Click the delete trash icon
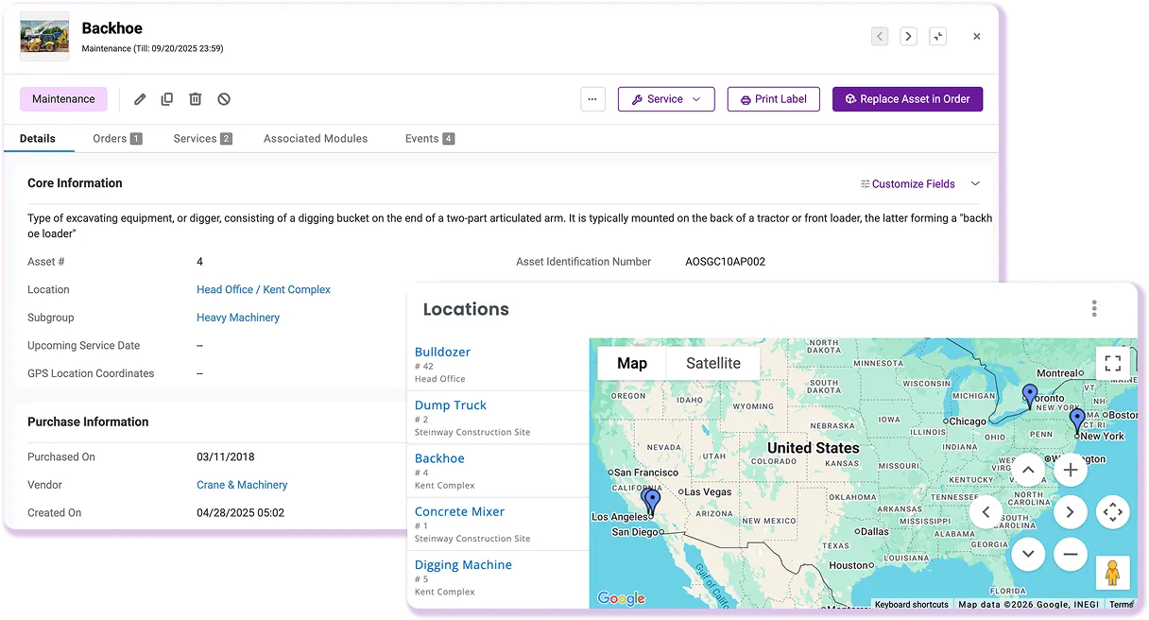The width and height of the screenshot is (1149, 620). coord(196,98)
